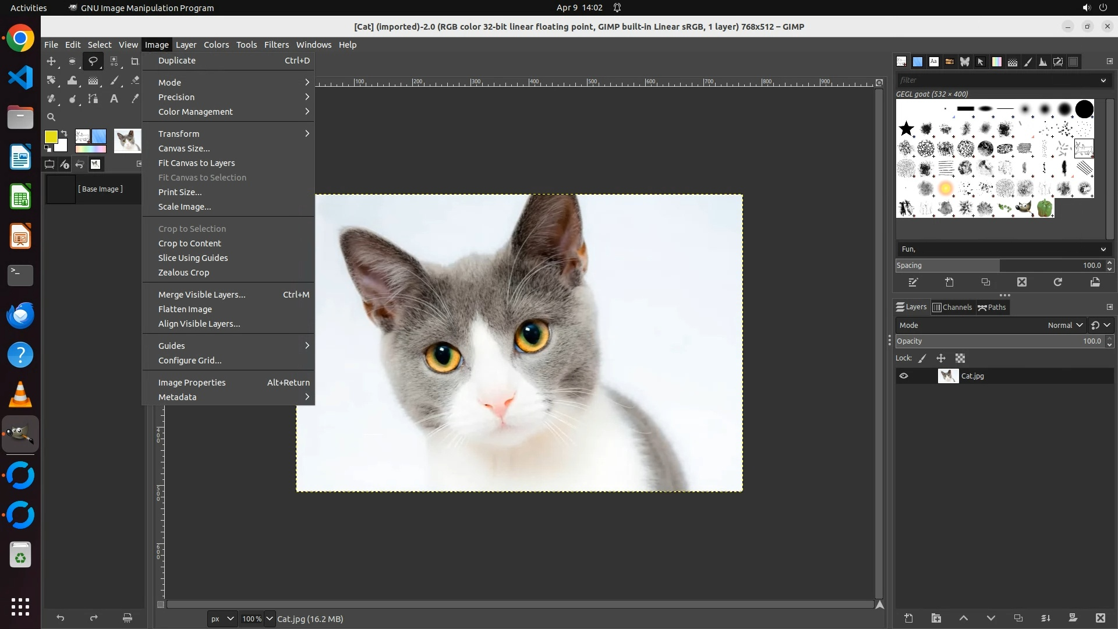Select the Eraser tool

pos(135,80)
